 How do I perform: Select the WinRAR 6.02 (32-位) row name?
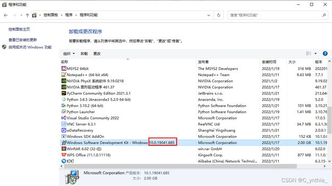84,149
